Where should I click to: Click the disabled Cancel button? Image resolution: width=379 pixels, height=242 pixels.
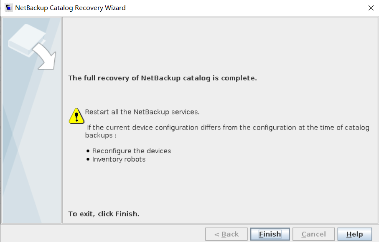click(314, 234)
